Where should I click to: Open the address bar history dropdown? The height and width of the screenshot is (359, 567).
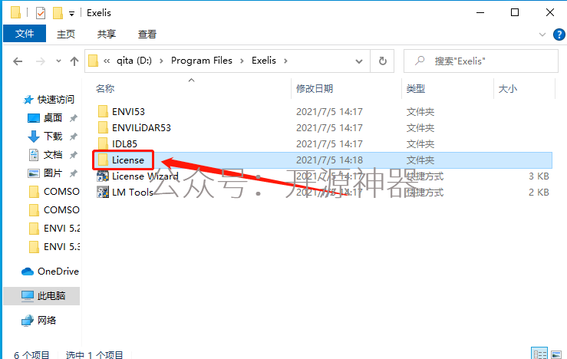click(359, 61)
